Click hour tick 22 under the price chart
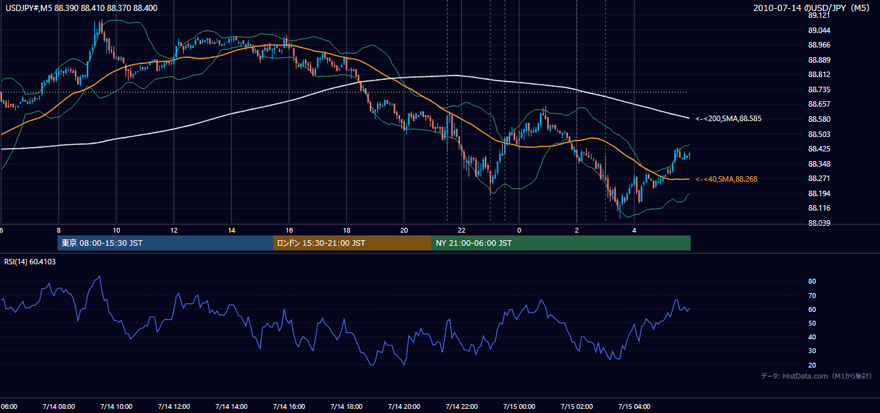Image resolution: width=880 pixels, height=413 pixels. click(461, 230)
